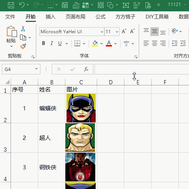Click the Format Painter brush icon
Screen dimensions: 189x189
tap(23, 46)
